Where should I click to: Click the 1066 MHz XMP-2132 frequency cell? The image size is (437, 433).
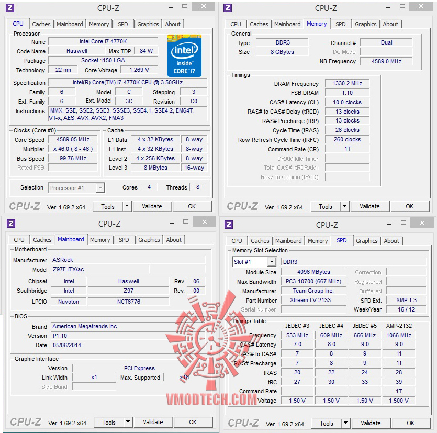pos(399,335)
